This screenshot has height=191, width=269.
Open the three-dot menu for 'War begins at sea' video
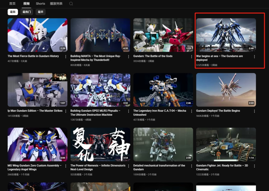tap(254, 56)
